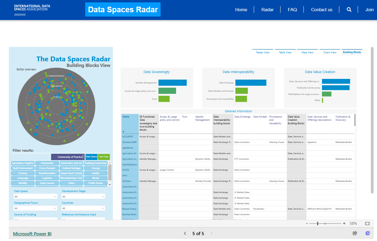Image resolution: width=377 pixels, height=241 pixels.
Task: Toggle the Community of Practice checkbox
Action: click(55, 157)
